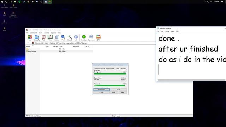
Task: Open the Recycle Bin desktop icon
Action: 5,6
